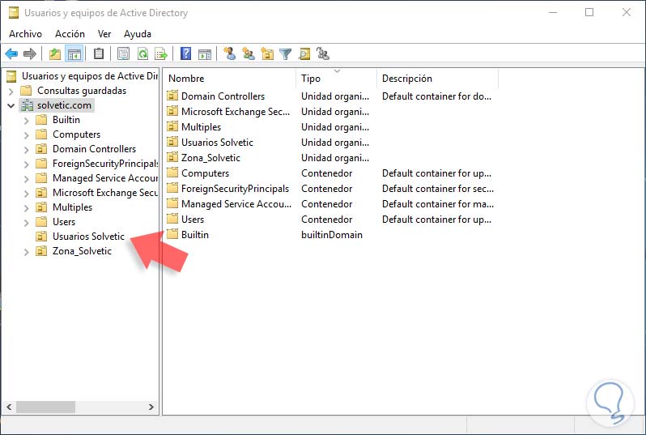Select Usuarios Solvetic in the tree
The height and width of the screenshot is (435, 646).
coord(88,237)
